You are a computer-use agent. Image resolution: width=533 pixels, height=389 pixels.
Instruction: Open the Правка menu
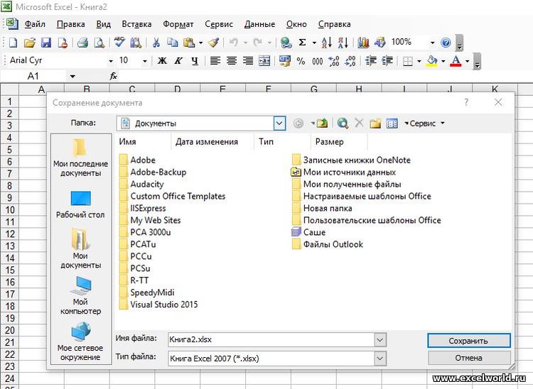[x=70, y=24]
